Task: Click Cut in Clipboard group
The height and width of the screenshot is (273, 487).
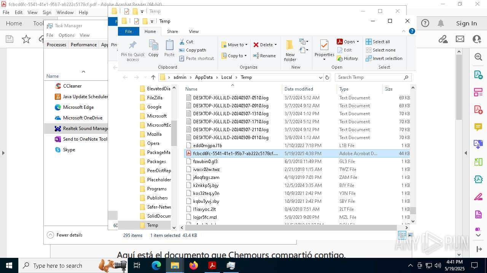Action: [x=186, y=42]
